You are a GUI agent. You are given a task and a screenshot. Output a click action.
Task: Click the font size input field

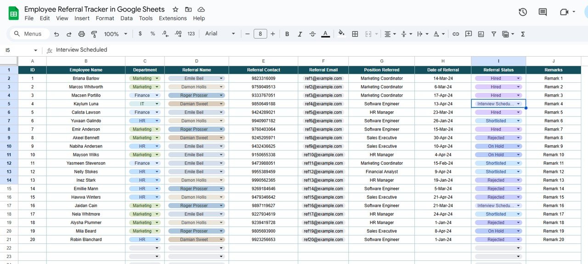click(260, 34)
